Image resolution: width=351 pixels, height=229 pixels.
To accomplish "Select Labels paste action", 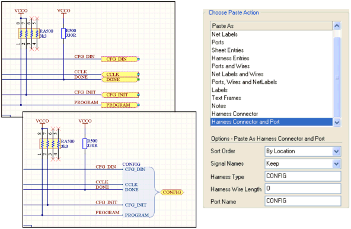I will coord(272,90).
